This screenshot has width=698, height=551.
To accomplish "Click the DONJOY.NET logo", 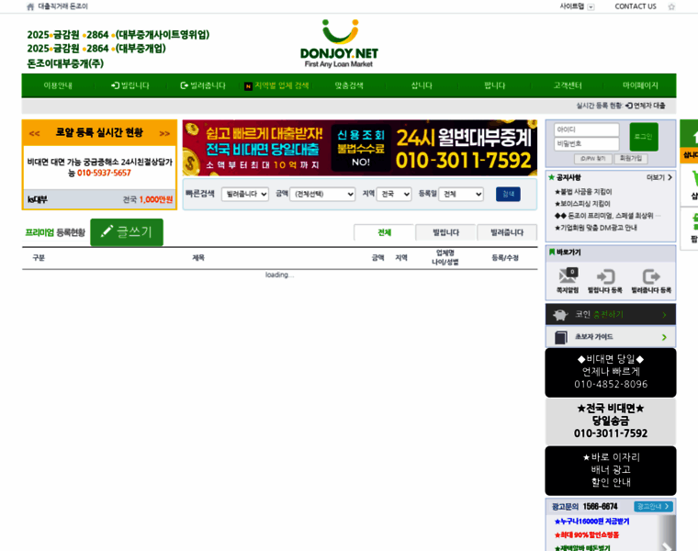I will 339,43.
